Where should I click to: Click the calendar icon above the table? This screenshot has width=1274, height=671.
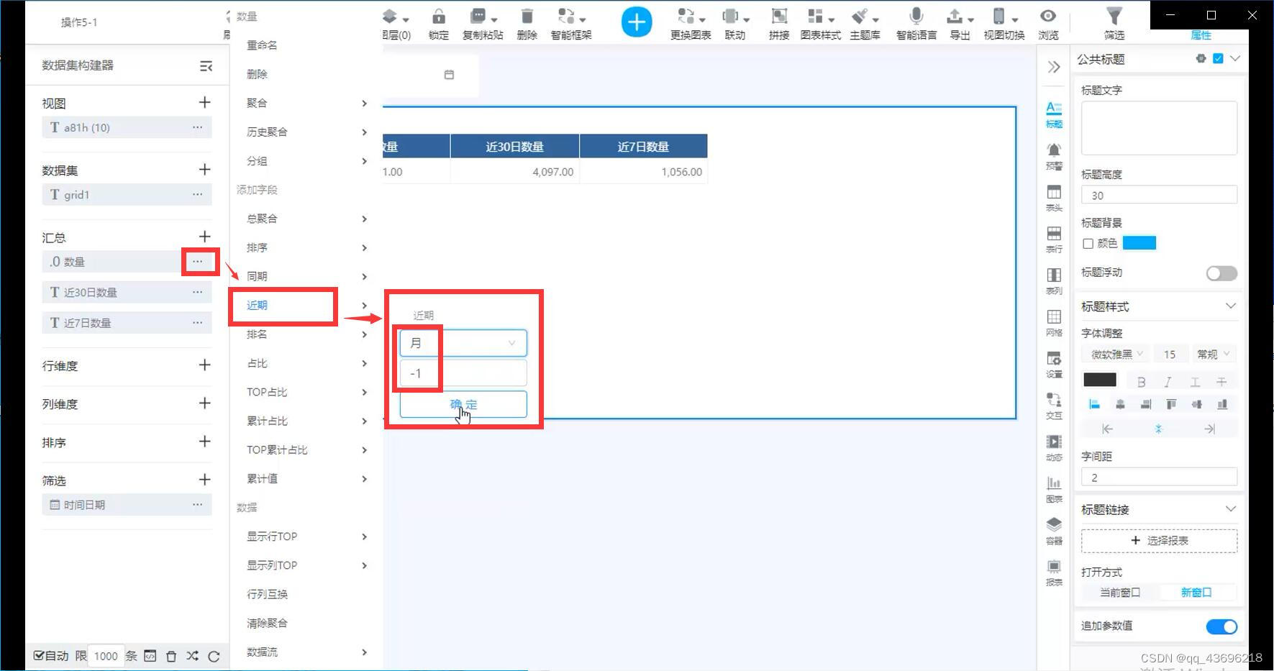(449, 75)
